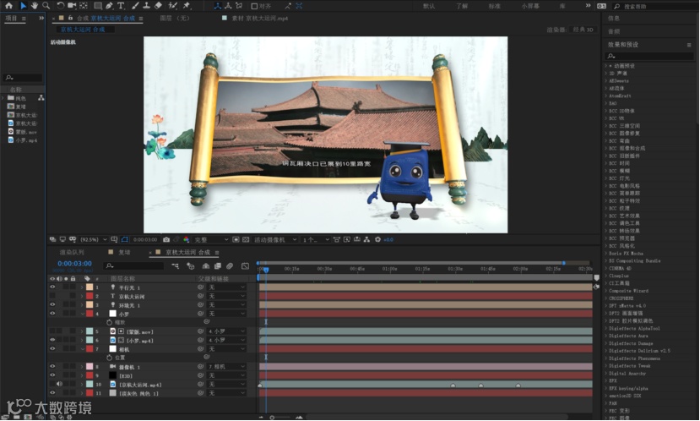This screenshot has height=421, width=700.
Task: Click region of interest icon in viewer
Action: 236,239
